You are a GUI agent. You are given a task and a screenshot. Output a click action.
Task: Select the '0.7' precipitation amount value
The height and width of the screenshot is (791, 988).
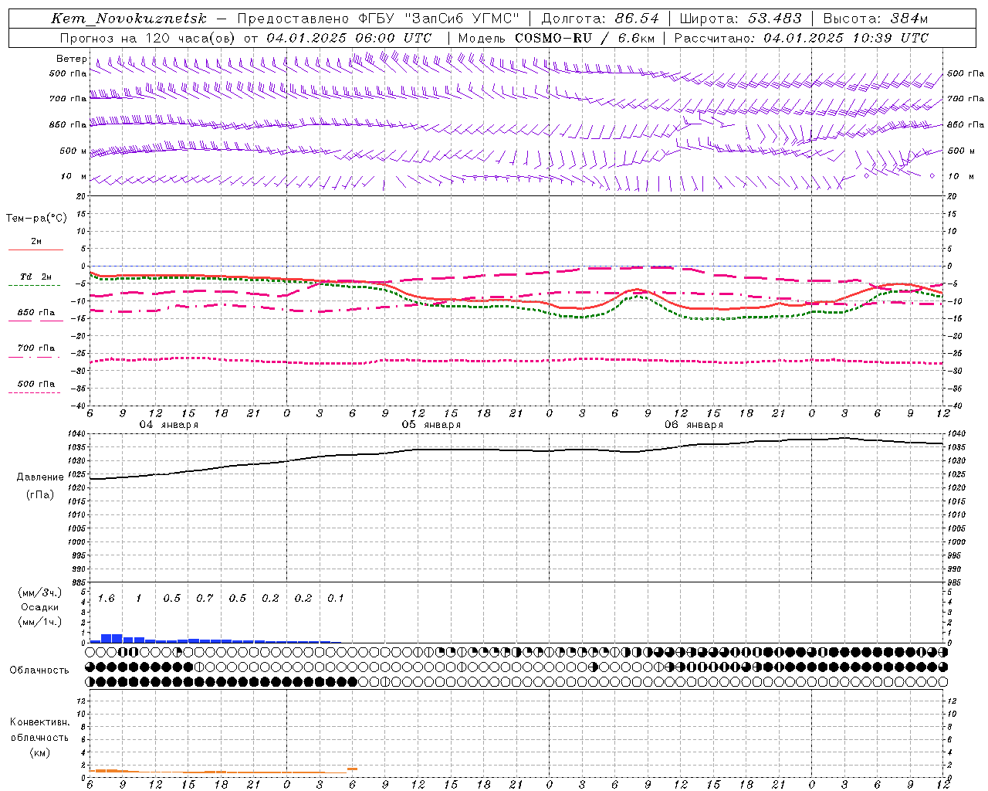(205, 599)
